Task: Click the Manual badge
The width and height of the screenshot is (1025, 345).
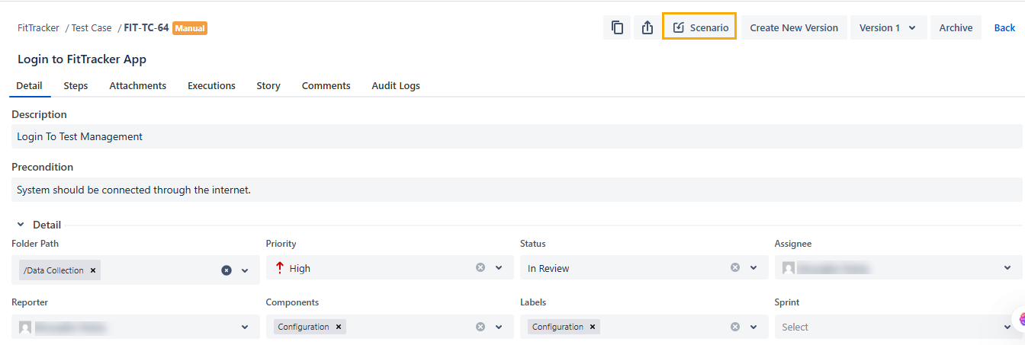Action: click(x=190, y=28)
